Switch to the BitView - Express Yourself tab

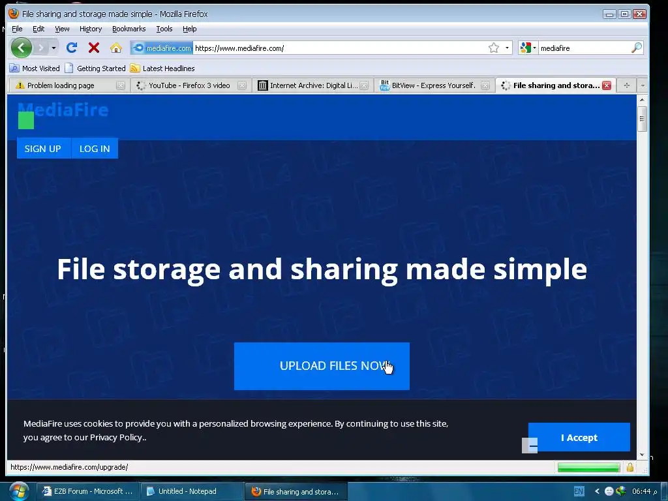coord(433,85)
